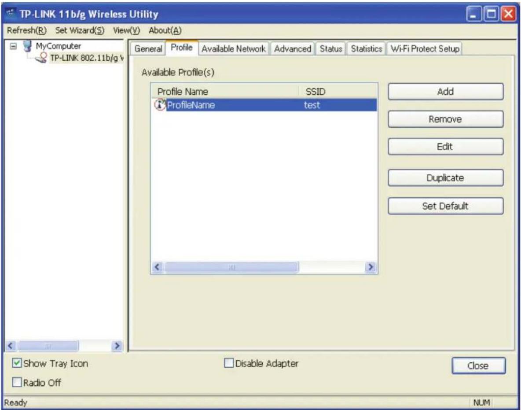The image size is (521, 410).
Task: Select the ProfileName row in profile list
Action: pyautogui.click(x=265, y=105)
